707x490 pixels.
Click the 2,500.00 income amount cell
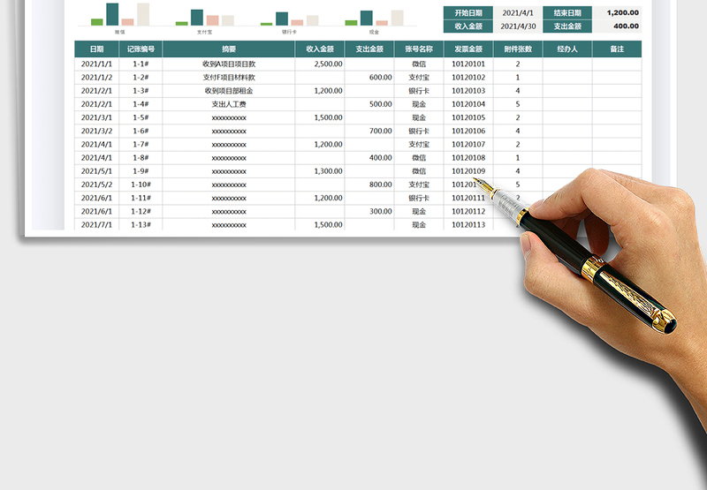point(319,64)
